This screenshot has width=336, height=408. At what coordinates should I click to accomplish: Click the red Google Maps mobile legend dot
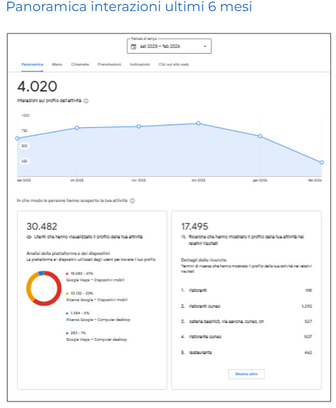tap(67, 273)
